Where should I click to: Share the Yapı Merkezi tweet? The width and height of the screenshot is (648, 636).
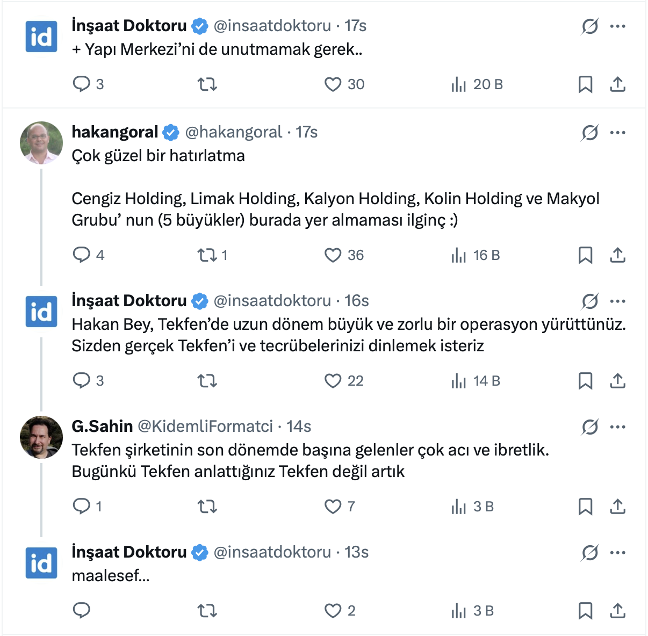[618, 84]
